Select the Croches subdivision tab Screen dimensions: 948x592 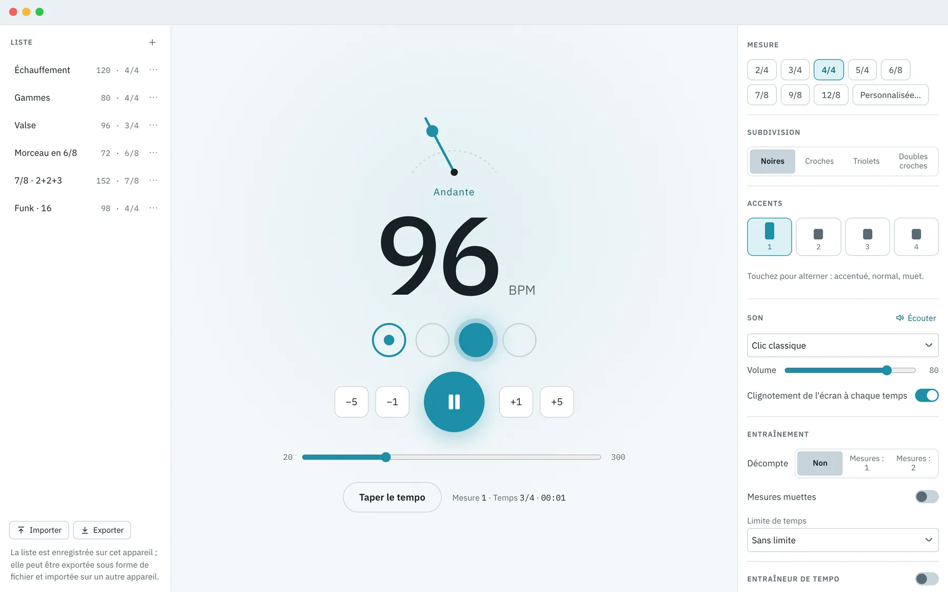pos(819,161)
